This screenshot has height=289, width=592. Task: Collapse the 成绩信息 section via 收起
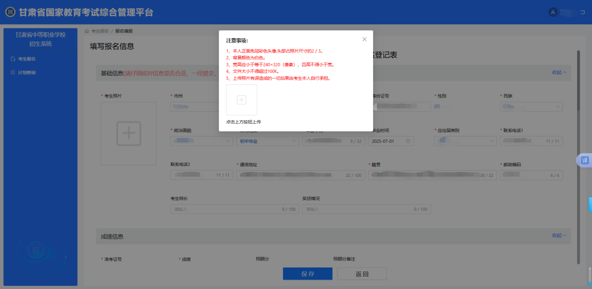click(558, 236)
